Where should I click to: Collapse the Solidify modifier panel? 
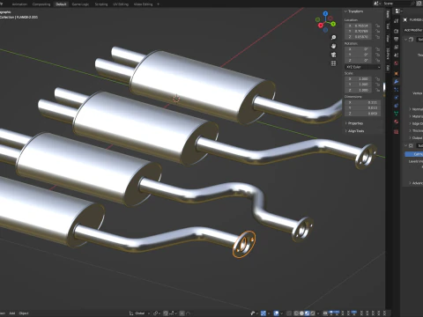coord(406,40)
